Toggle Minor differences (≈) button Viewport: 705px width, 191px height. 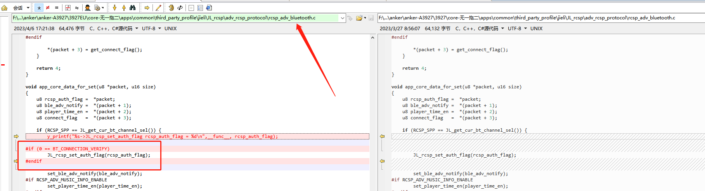[77, 8]
